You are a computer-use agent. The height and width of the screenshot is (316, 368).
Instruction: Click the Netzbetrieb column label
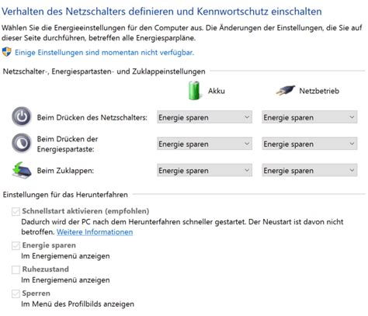coord(319,91)
